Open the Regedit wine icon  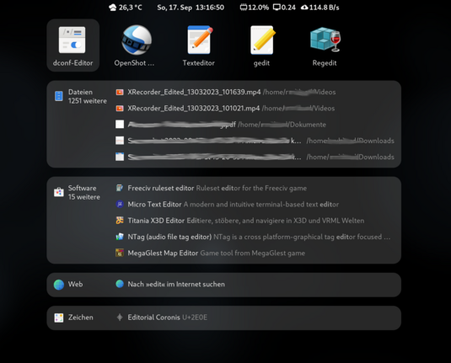[x=325, y=40]
